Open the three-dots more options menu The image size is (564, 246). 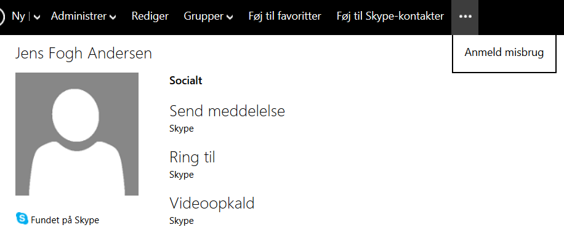click(x=465, y=17)
